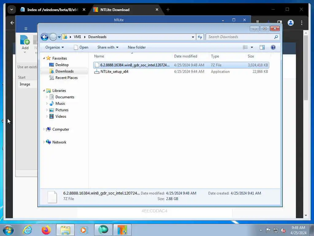314x236 pixels.
Task: Open the Organize menu
Action: pyautogui.click(x=55, y=47)
